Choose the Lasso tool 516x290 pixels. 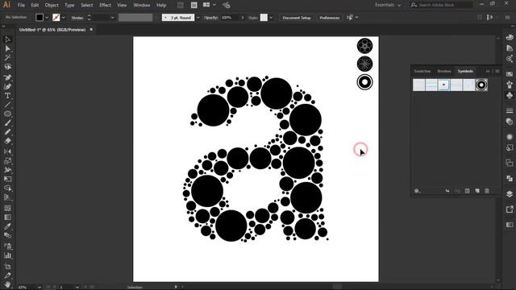pyautogui.click(x=7, y=67)
